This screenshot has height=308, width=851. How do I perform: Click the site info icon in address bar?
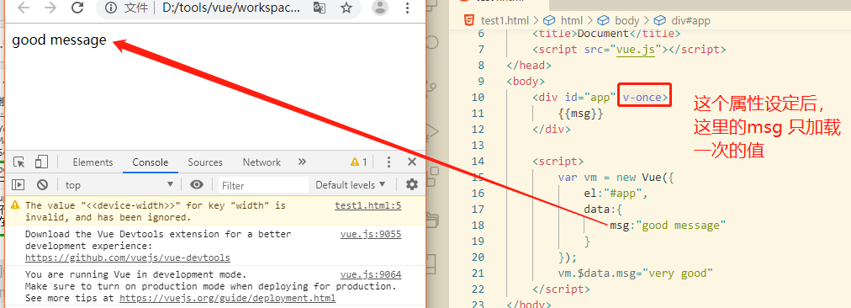point(111,8)
